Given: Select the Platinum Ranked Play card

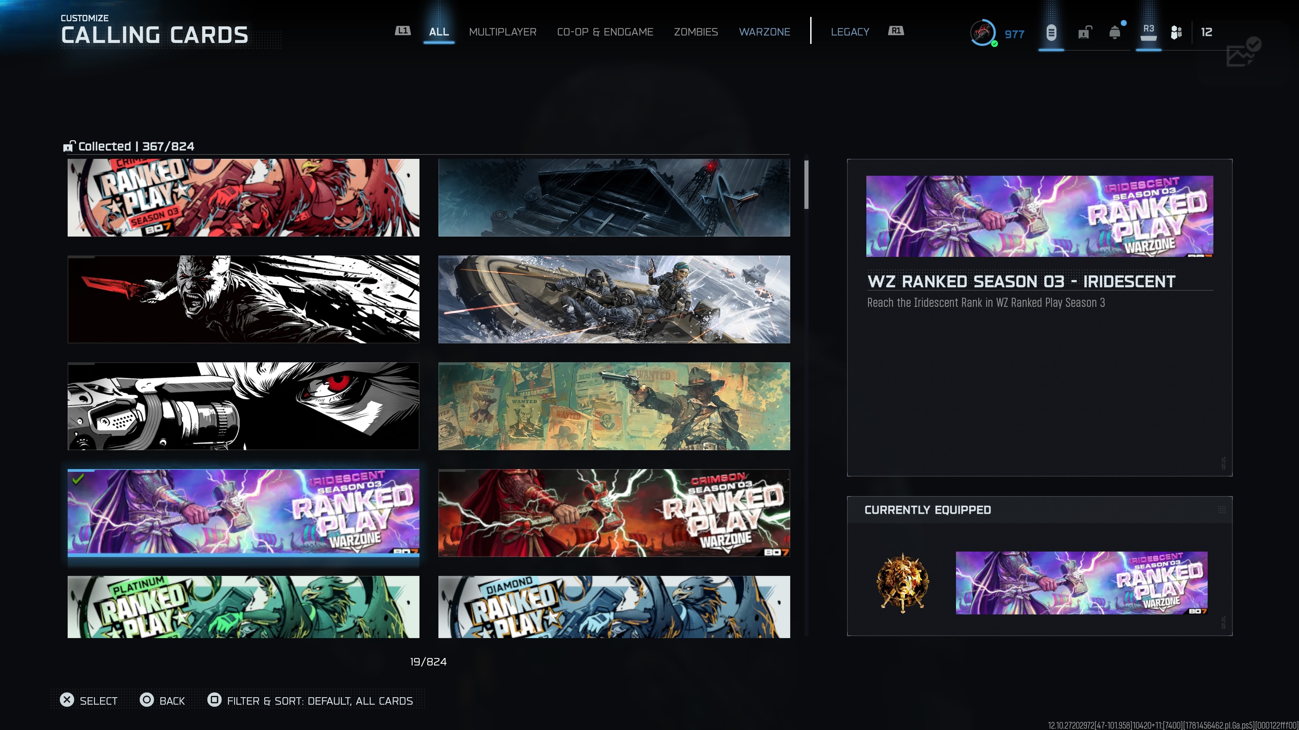Looking at the screenshot, I should click(244, 607).
